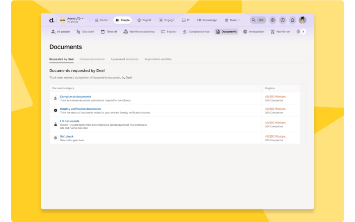This screenshot has width=355, height=222.
Task: Open Compliance hub
Action: [196, 32]
